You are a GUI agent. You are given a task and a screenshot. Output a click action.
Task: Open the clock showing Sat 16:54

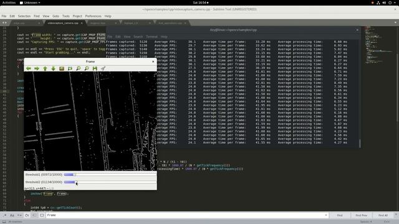pyautogui.click(x=201, y=2)
